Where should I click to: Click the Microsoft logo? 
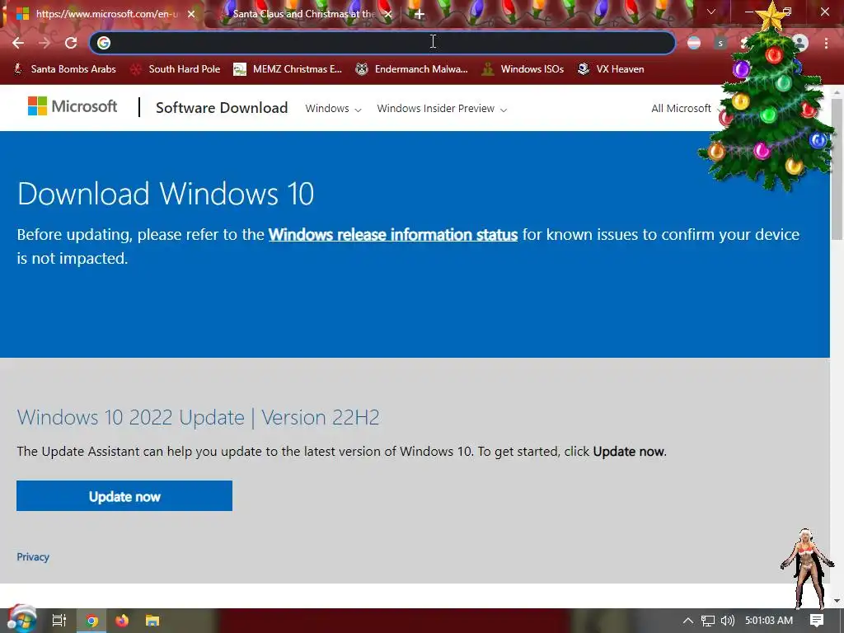(73, 106)
